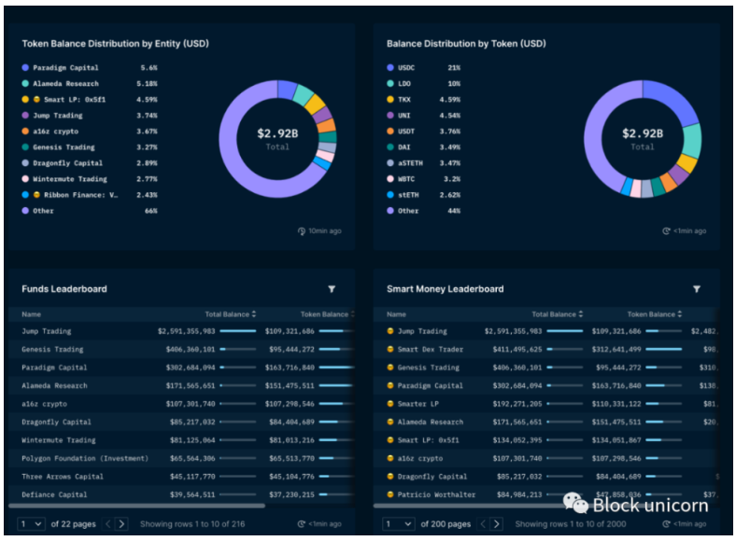Go to previous page in Funds Leaderboard

(108, 523)
